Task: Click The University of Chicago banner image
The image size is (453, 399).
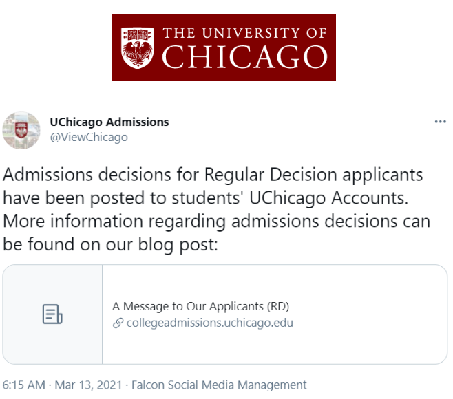Action: [224, 47]
